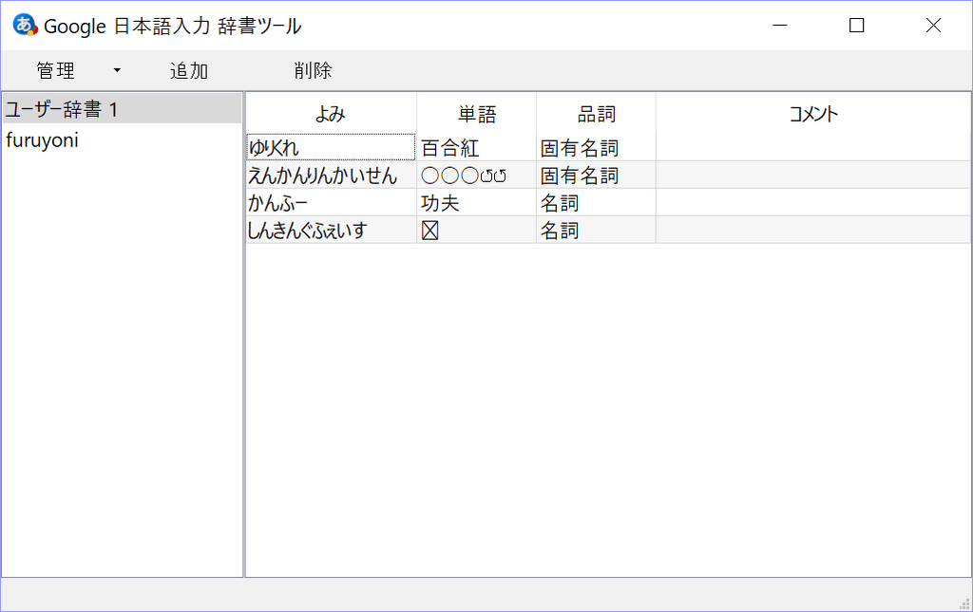This screenshot has height=612, width=973.
Task: Select ユーザー辞書 1 in dictionary list
Action: coord(123,109)
